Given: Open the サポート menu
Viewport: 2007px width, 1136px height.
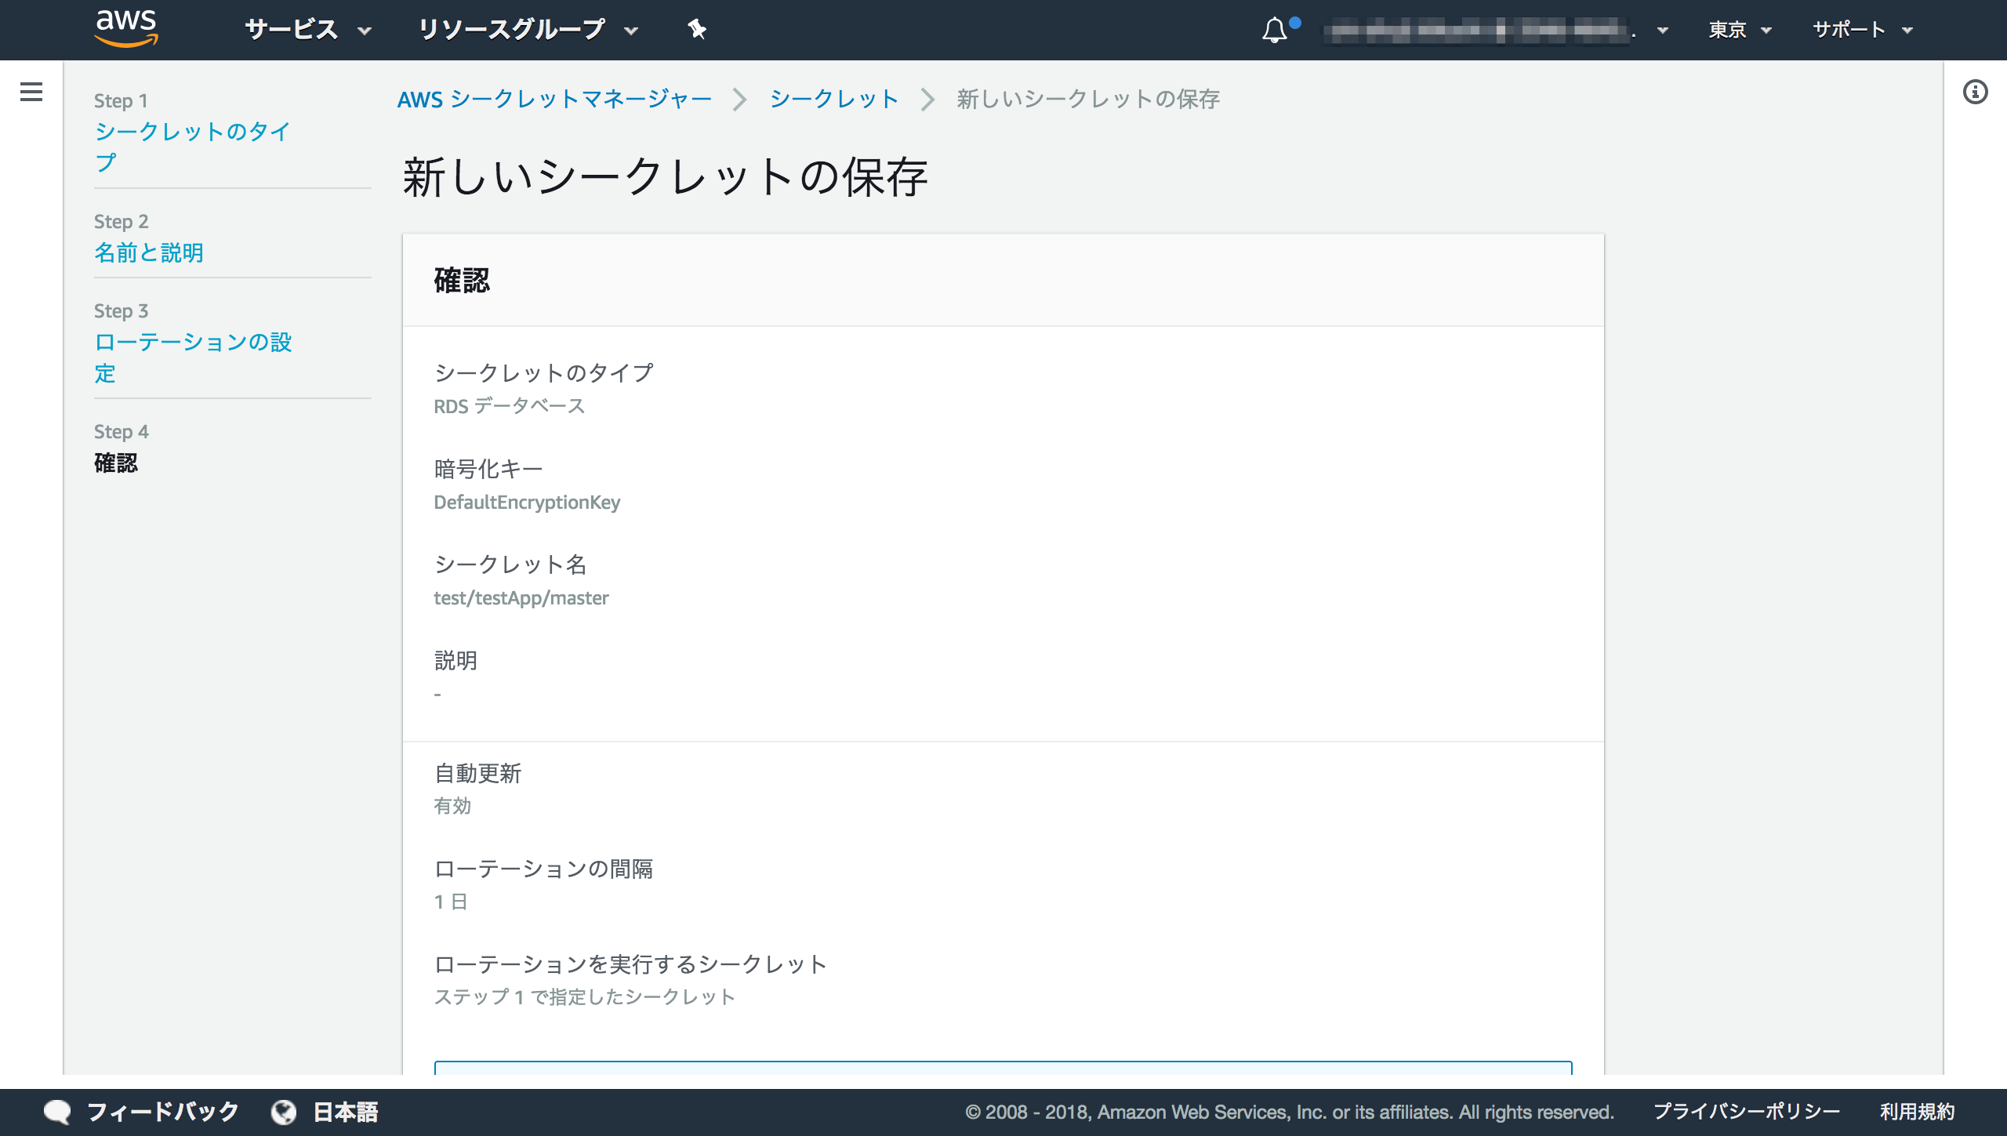Looking at the screenshot, I should pyautogui.click(x=1862, y=30).
